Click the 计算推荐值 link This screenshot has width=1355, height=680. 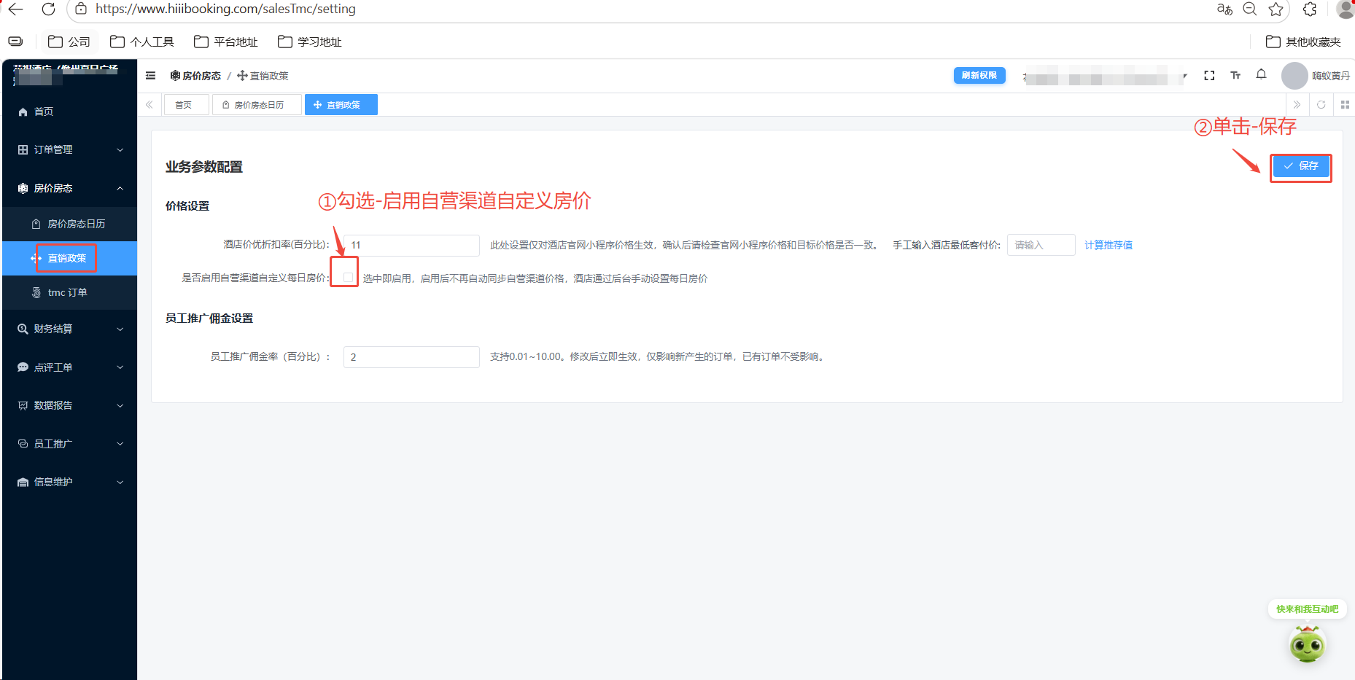[1109, 245]
